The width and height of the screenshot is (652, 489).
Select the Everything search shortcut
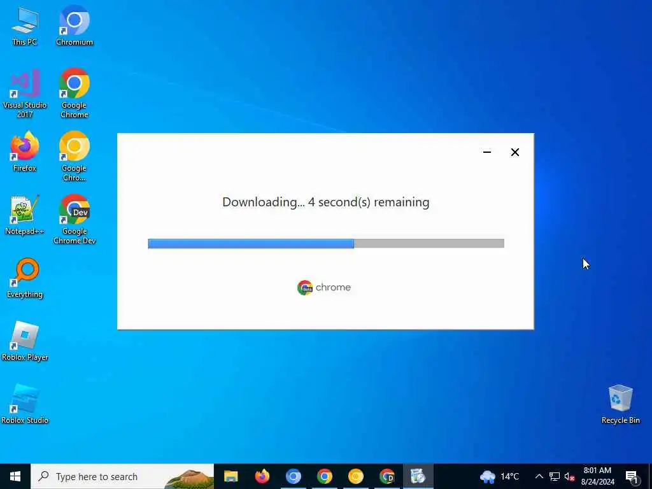point(25,278)
